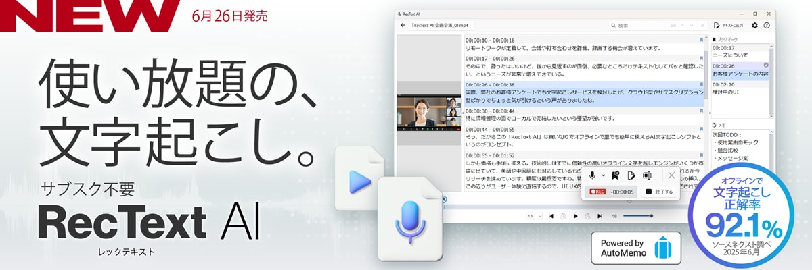
Task: Add bookmark from the recording popup
Action: (x=615, y=175)
